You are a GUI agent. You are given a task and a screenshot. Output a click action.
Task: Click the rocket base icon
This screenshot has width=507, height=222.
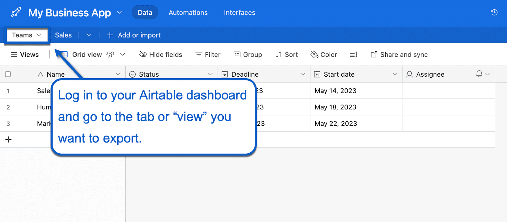pos(16,13)
